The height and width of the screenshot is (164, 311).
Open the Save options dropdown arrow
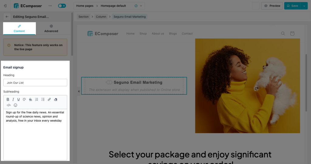(304, 6)
